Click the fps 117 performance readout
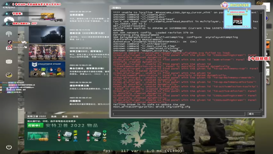 (x=143, y=151)
